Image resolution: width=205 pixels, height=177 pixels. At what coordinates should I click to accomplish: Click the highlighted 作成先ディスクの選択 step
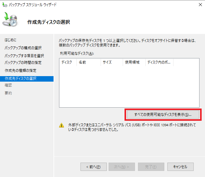[21, 79]
